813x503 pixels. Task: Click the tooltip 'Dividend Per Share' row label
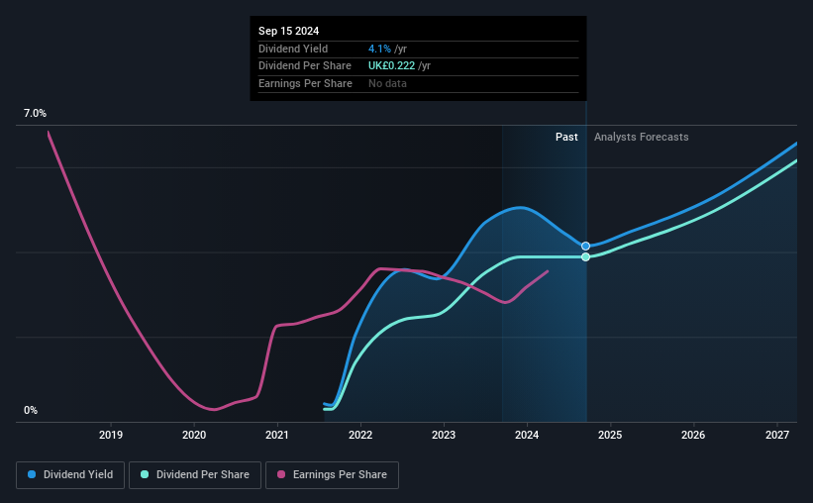point(305,66)
